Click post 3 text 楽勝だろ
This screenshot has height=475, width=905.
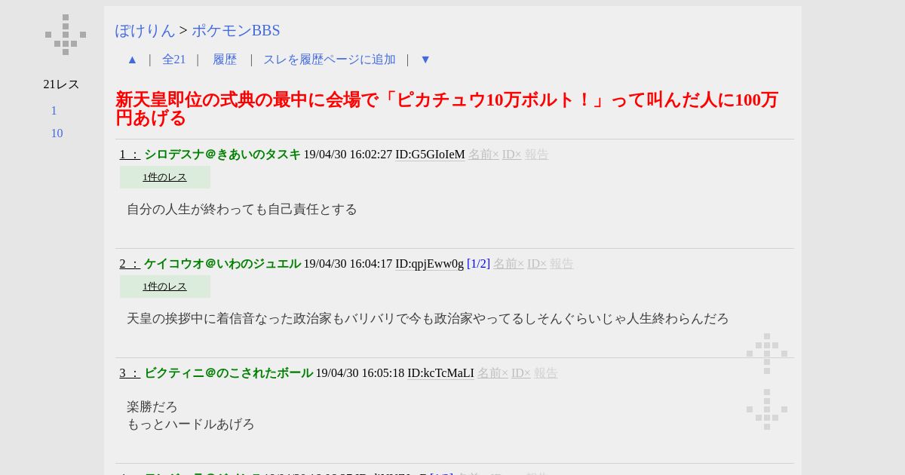point(152,407)
